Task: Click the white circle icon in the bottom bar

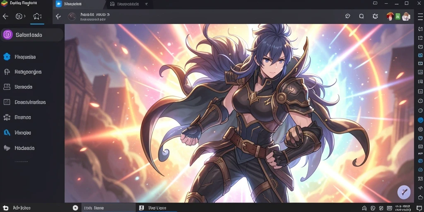Action: coord(75,208)
